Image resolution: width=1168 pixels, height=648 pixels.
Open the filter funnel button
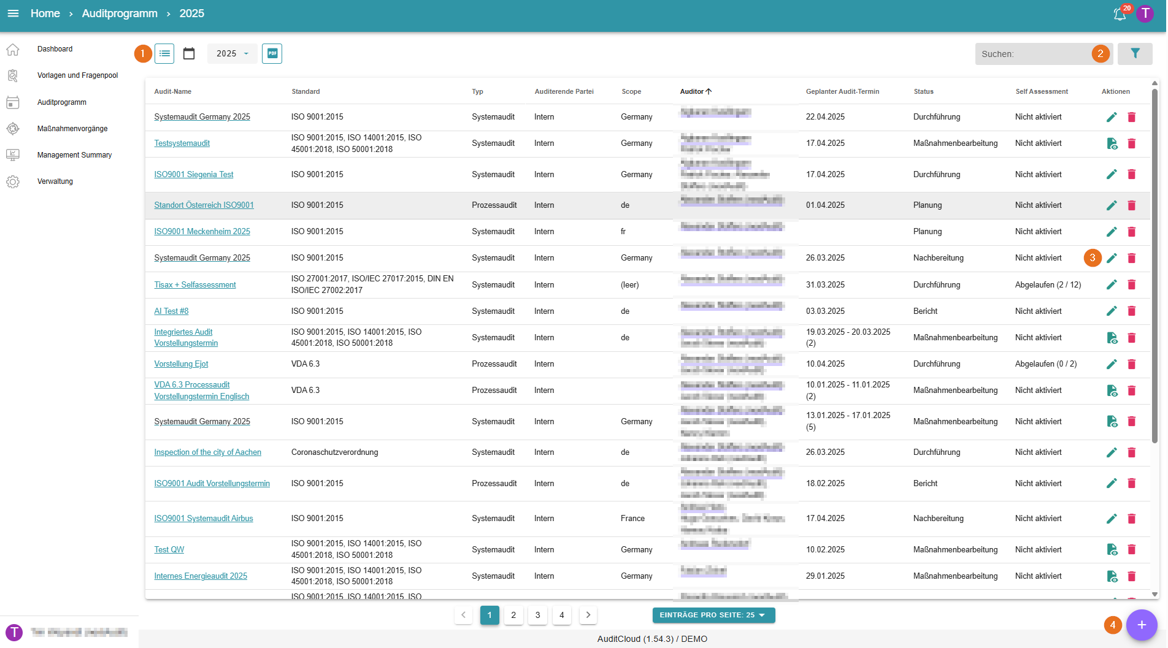pyautogui.click(x=1134, y=54)
